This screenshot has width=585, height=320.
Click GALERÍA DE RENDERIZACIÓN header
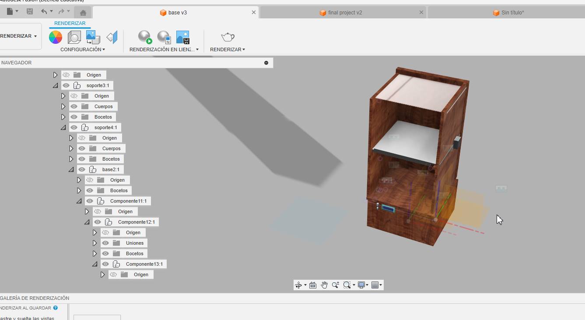(35, 298)
